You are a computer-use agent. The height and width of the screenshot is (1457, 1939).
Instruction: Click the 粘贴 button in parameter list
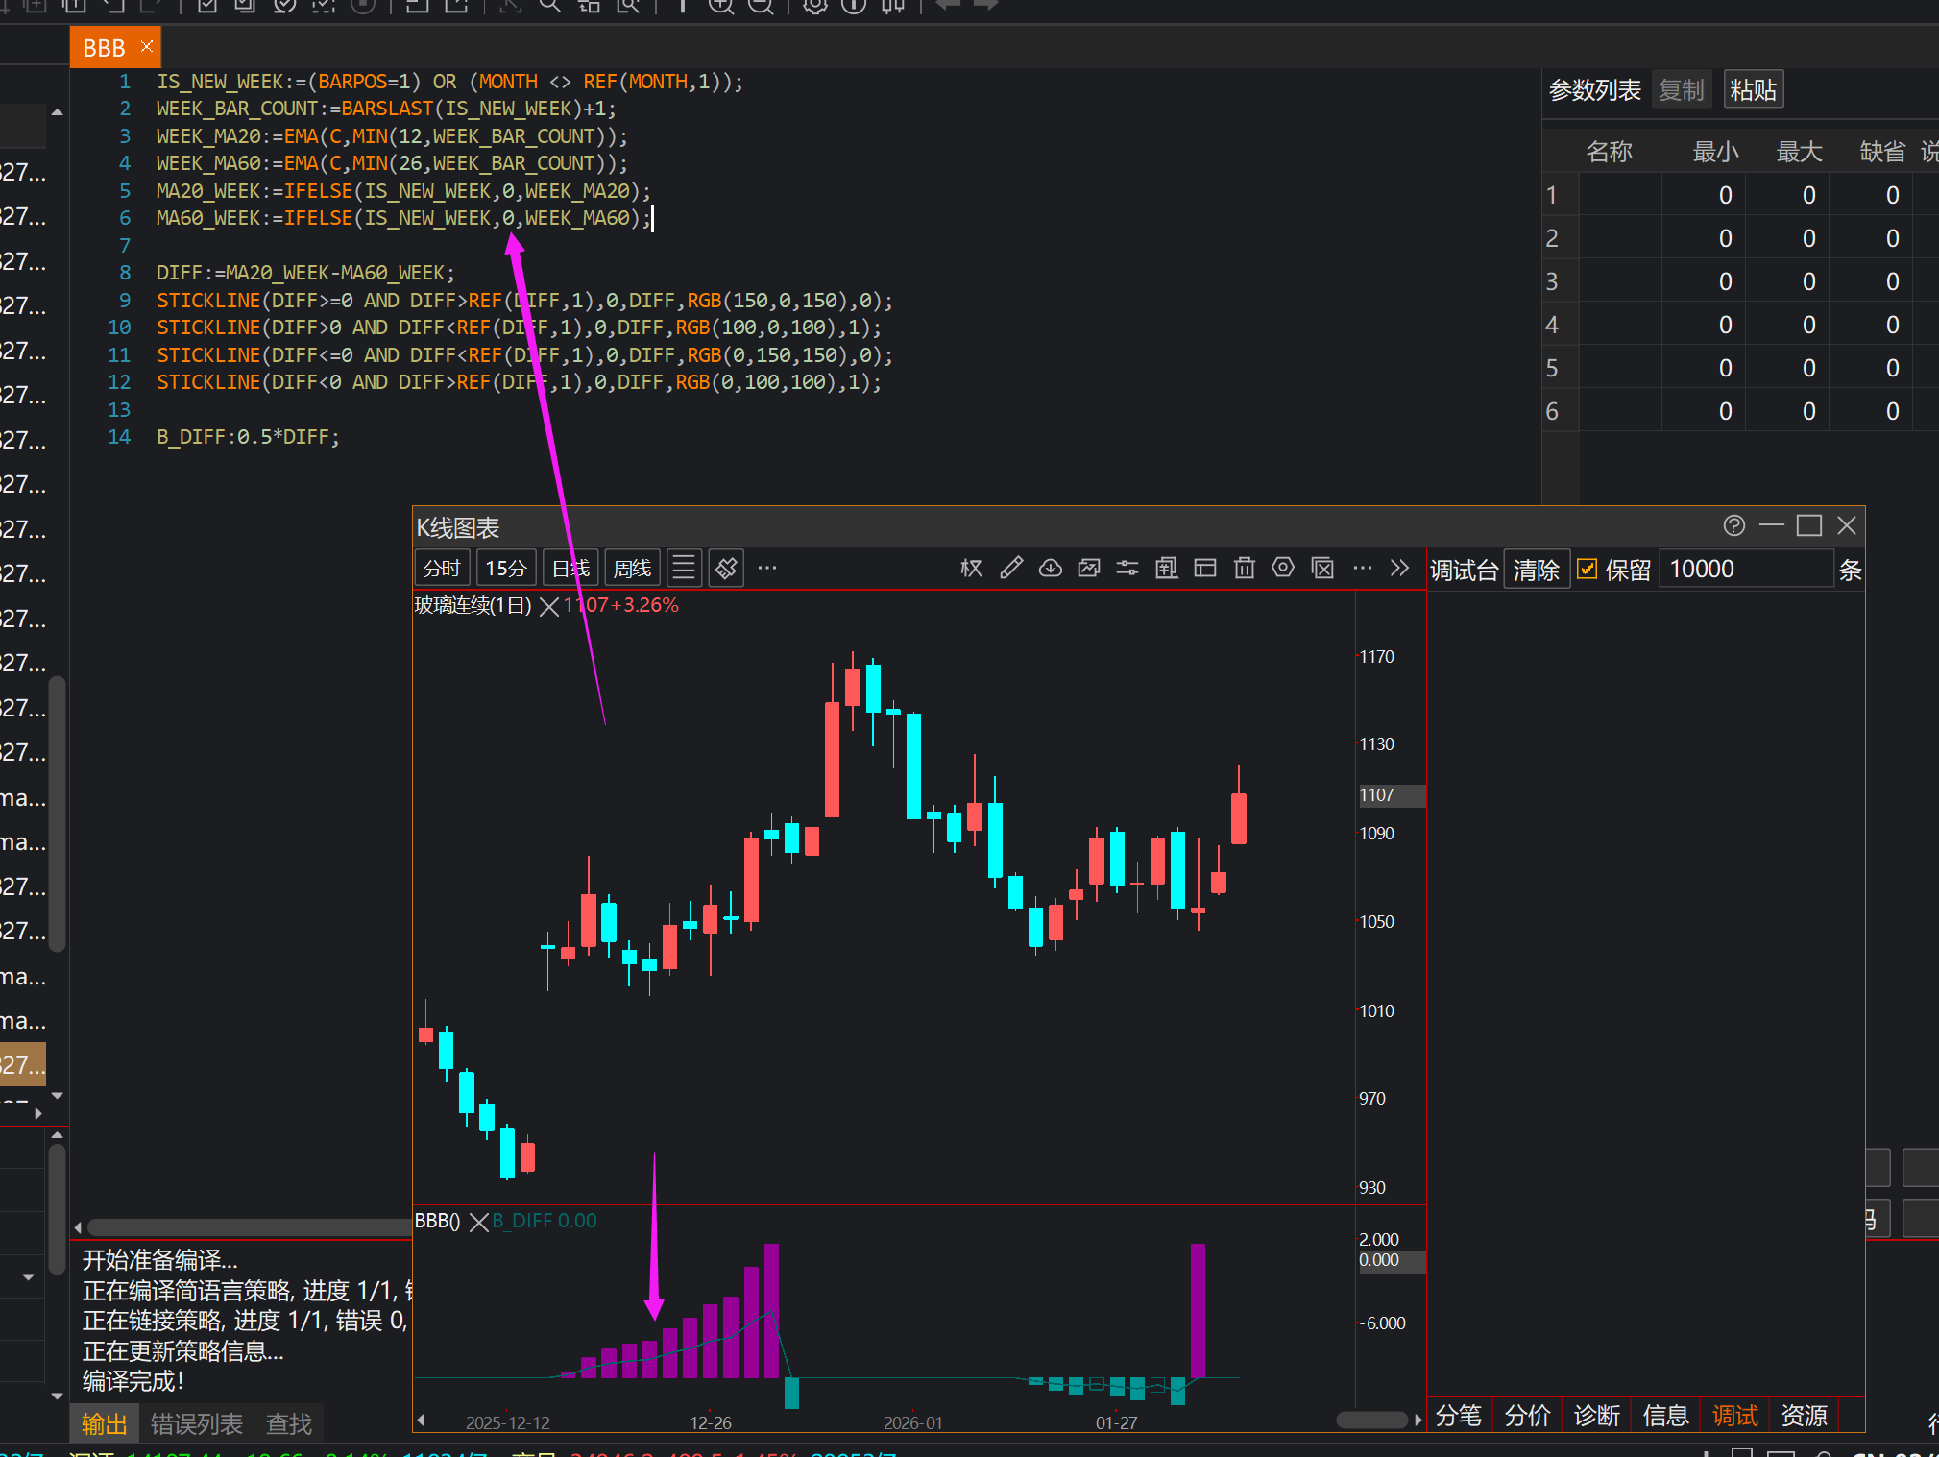(1753, 90)
